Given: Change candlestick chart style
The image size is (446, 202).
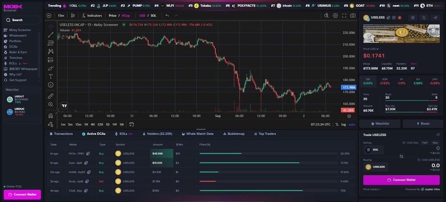Looking at the screenshot, I should coord(73,16).
